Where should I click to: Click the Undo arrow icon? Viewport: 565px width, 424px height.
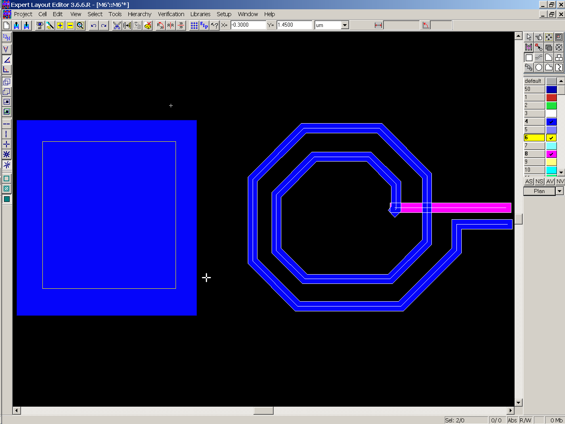[94, 25]
